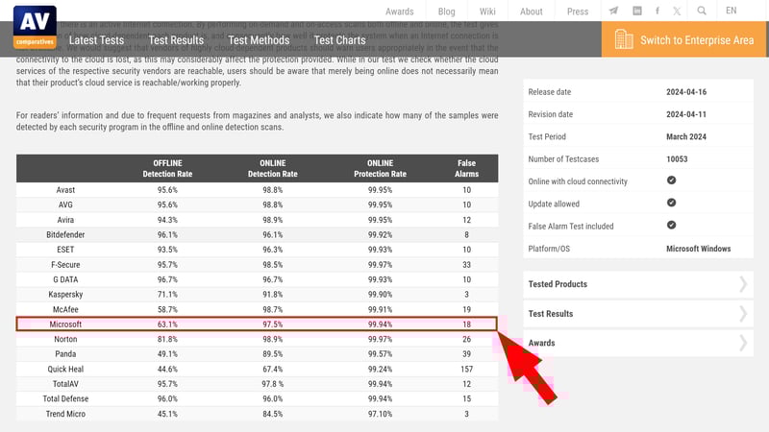This screenshot has width=769, height=432.
Task: Open the Telegram channel icon
Action: pos(613,11)
